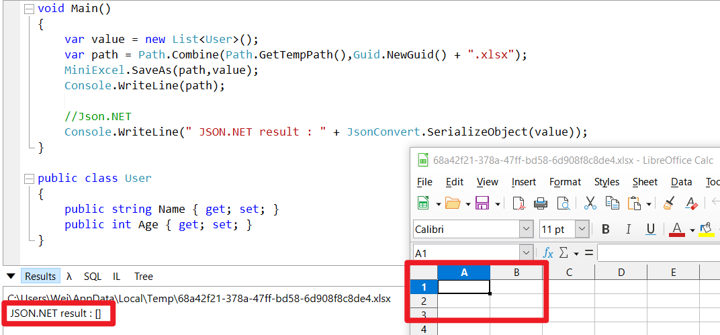Open the Data menu in Calc

[682, 182]
